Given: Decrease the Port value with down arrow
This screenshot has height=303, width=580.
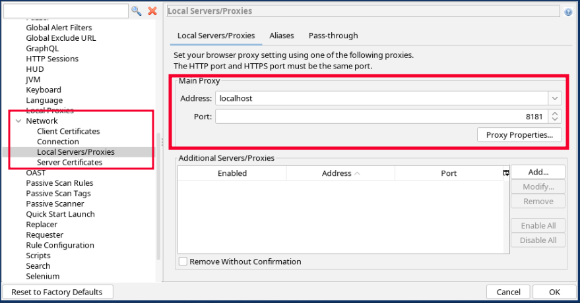Looking at the screenshot, I should (555, 119).
